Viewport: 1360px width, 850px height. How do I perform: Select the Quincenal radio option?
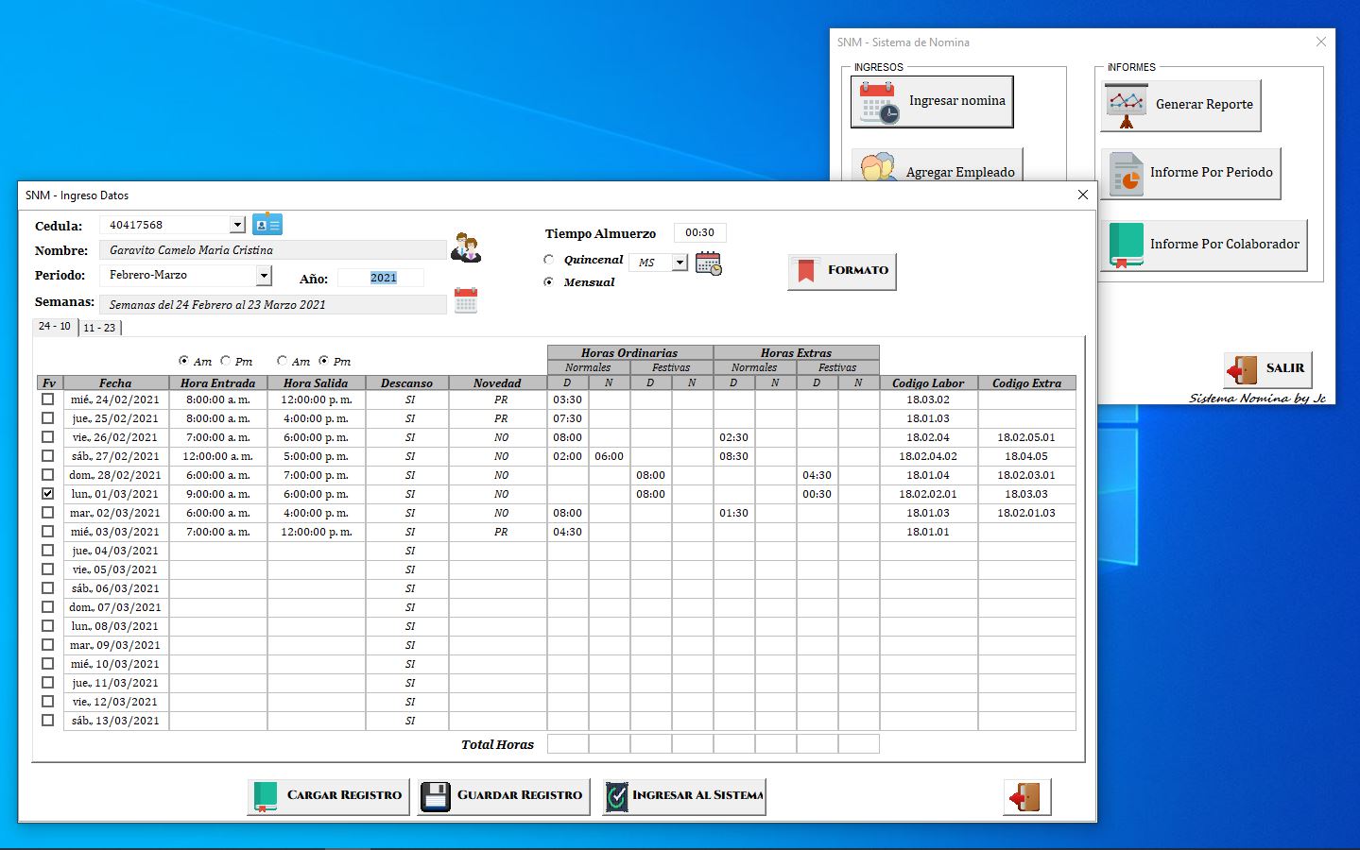click(549, 260)
